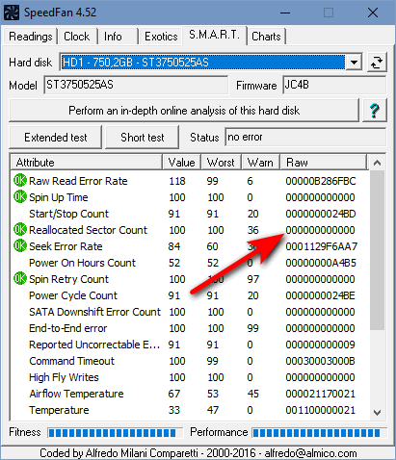Image resolution: width=396 pixels, height=460 pixels.
Task: Select the SATA Downshift Error Count row
Action: (x=190, y=312)
